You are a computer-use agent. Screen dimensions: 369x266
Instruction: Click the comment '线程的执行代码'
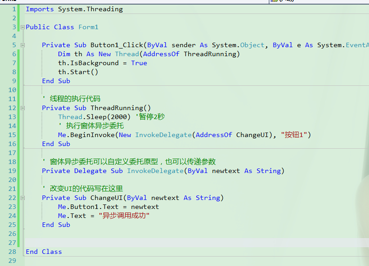pos(75,99)
